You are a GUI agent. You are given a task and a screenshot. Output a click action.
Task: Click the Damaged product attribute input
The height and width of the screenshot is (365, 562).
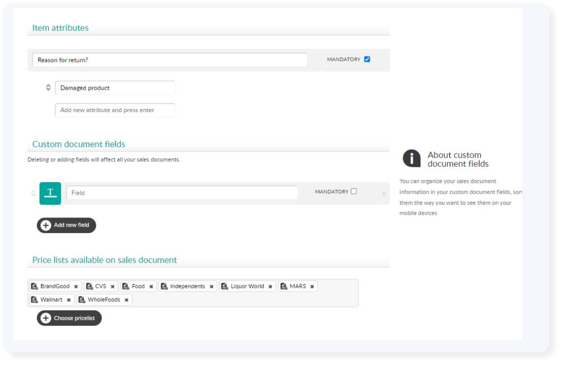click(115, 88)
